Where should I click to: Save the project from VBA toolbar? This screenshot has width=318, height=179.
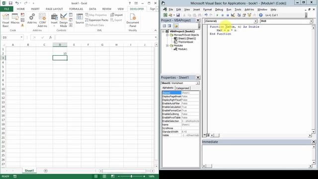tap(178, 15)
